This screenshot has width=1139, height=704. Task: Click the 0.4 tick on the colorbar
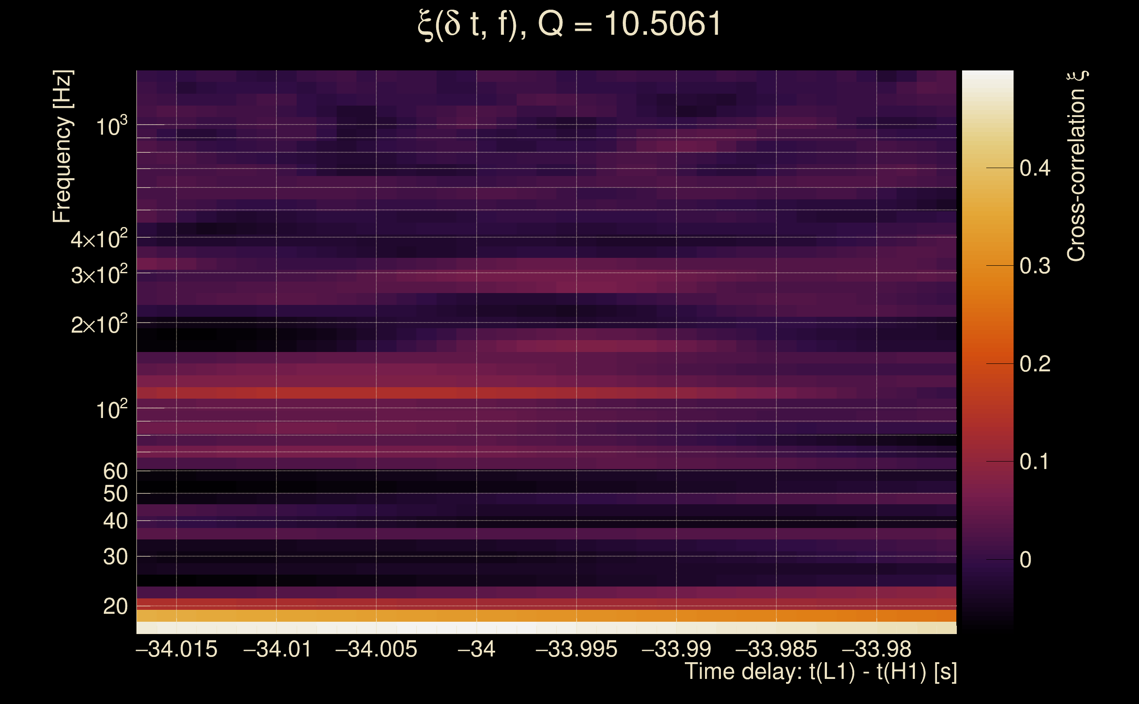1035,168
